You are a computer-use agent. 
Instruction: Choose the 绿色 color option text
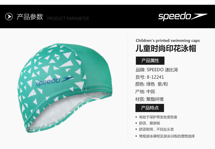click(x=150, y=84)
